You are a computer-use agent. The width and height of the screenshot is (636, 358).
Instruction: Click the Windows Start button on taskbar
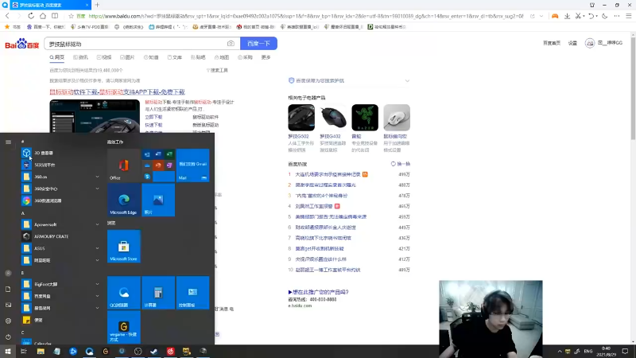(8, 351)
